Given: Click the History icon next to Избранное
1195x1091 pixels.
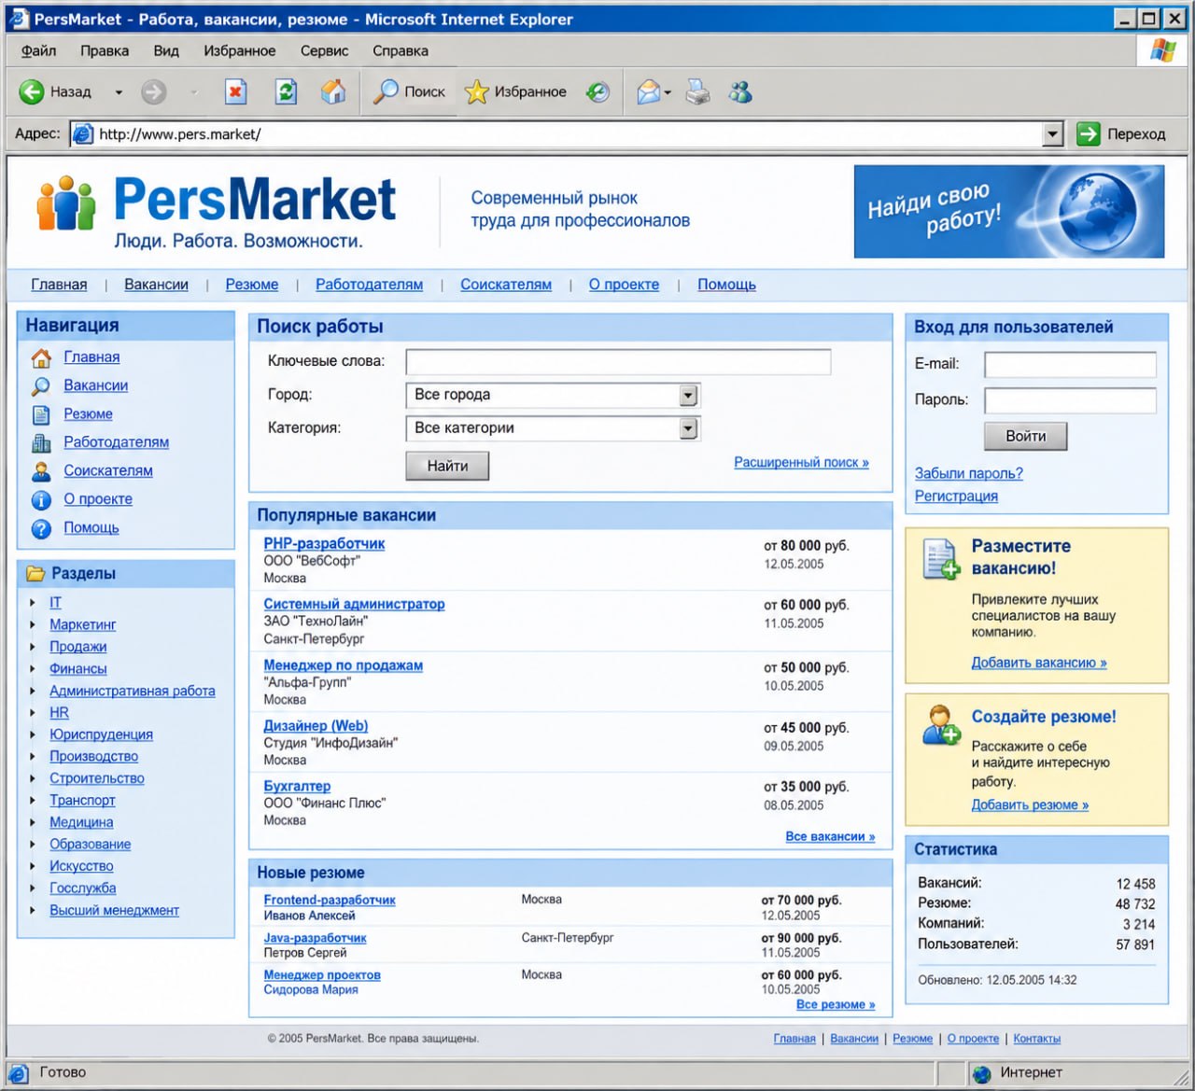Looking at the screenshot, I should click(x=597, y=91).
